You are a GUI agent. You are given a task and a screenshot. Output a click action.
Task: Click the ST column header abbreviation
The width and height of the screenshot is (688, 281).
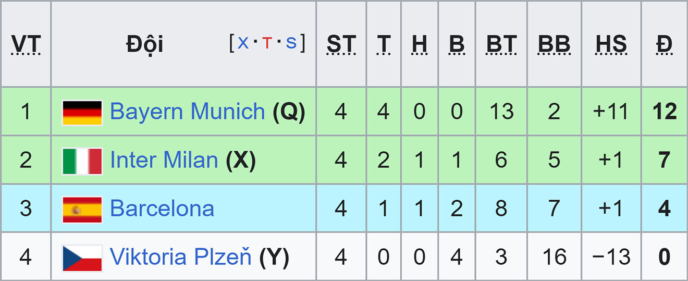[341, 45]
